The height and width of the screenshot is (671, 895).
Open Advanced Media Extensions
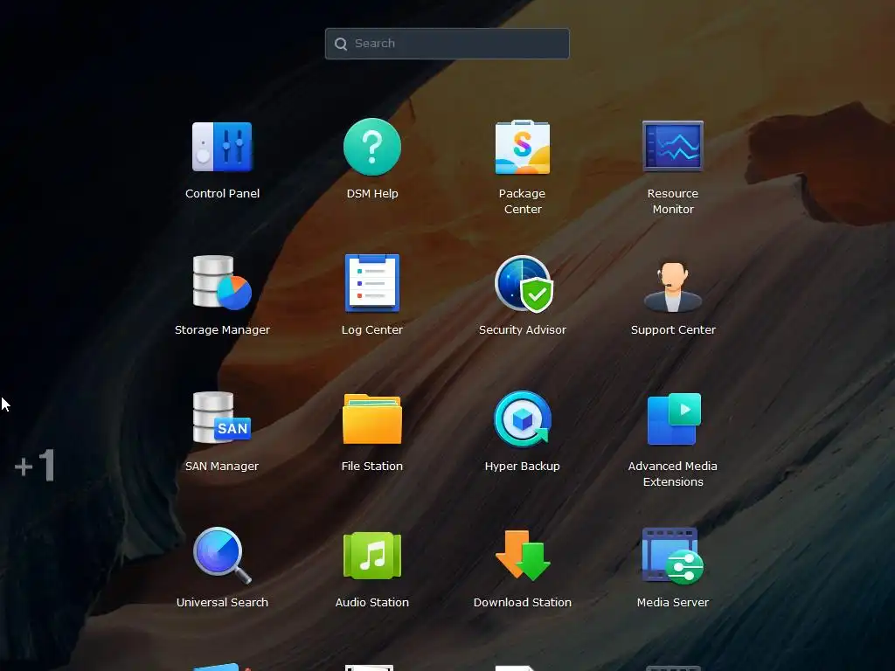(x=674, y=419)
